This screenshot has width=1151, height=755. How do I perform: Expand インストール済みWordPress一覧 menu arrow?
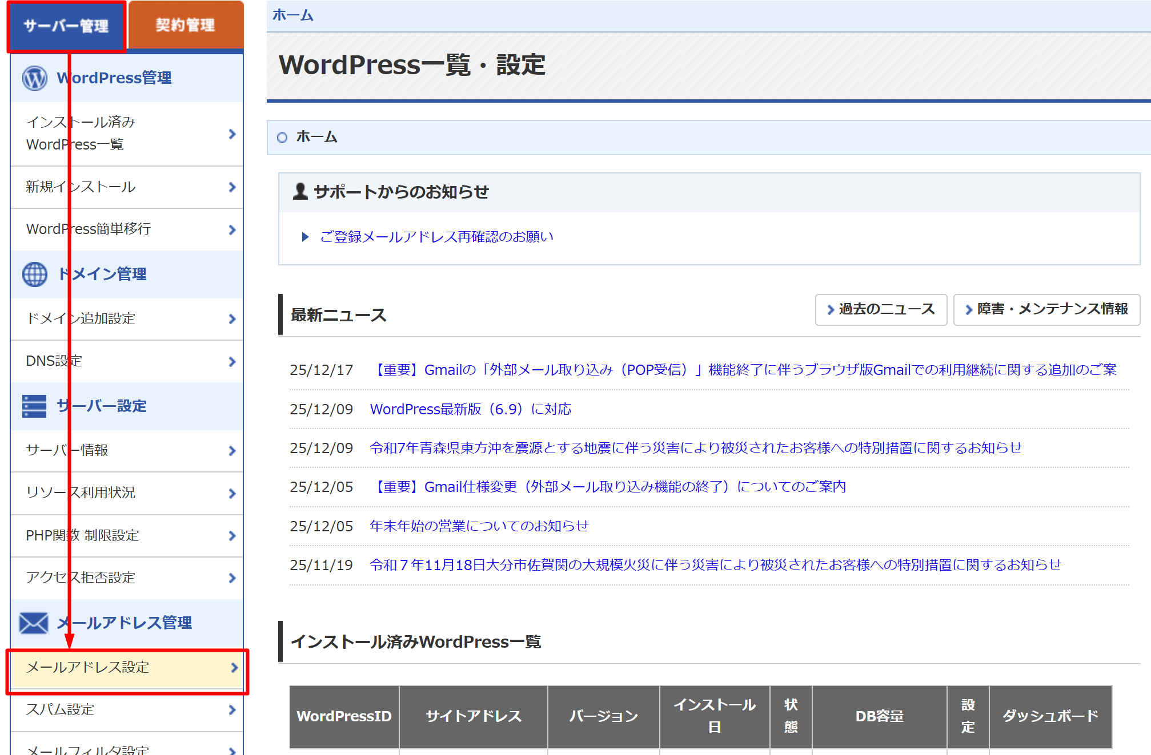(232, 134)
